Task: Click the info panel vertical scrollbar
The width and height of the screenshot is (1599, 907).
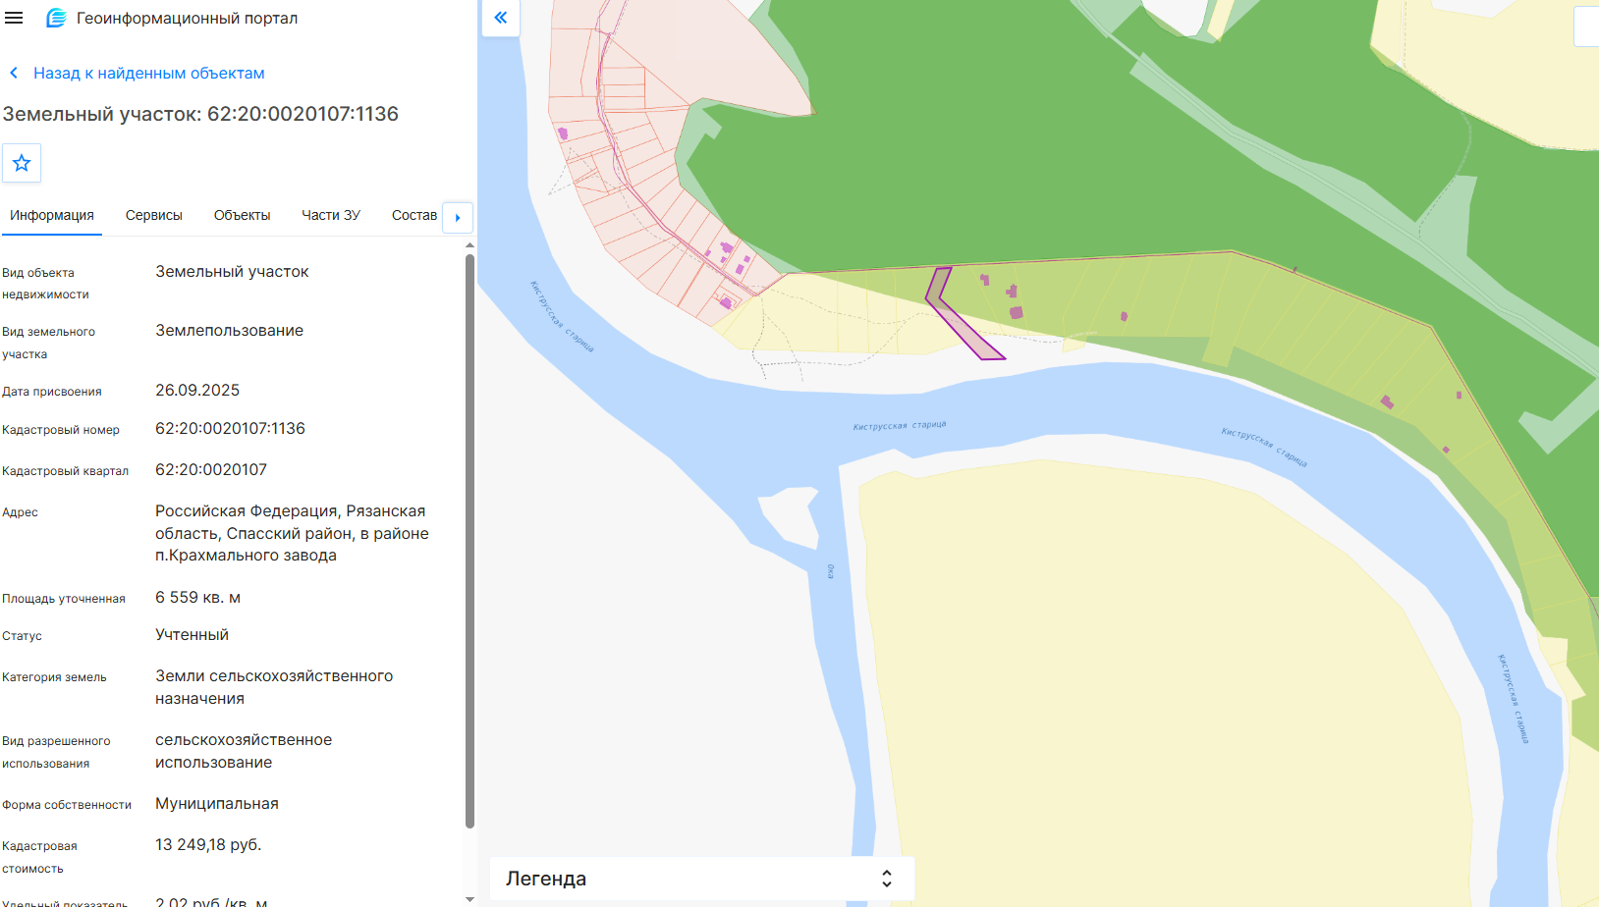Action: pos(469,540)
